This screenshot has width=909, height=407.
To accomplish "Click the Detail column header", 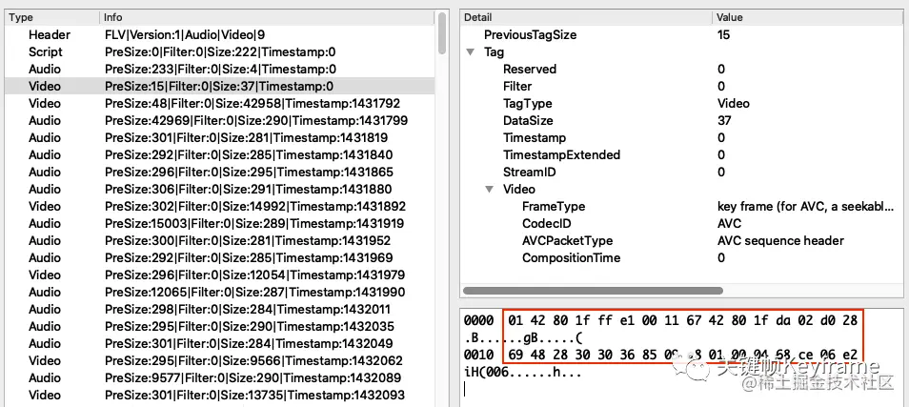I will (586, 17).
